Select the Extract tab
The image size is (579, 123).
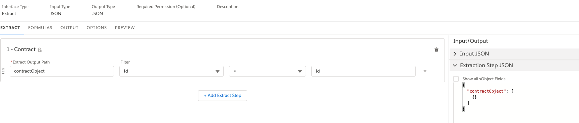[x=10, y=28]
